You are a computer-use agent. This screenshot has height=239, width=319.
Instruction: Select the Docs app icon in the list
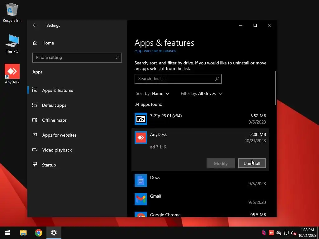(x=141, y=180)
